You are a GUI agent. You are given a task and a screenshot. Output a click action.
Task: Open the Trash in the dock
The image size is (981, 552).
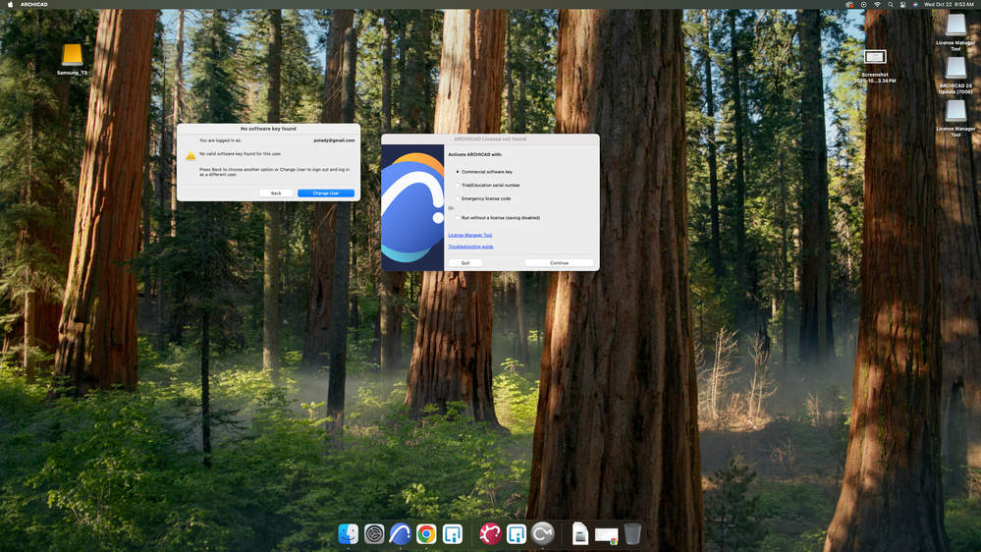(632, 534)
